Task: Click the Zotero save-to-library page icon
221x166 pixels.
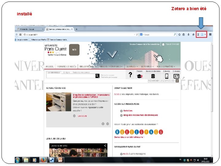Action: [202, 34]
